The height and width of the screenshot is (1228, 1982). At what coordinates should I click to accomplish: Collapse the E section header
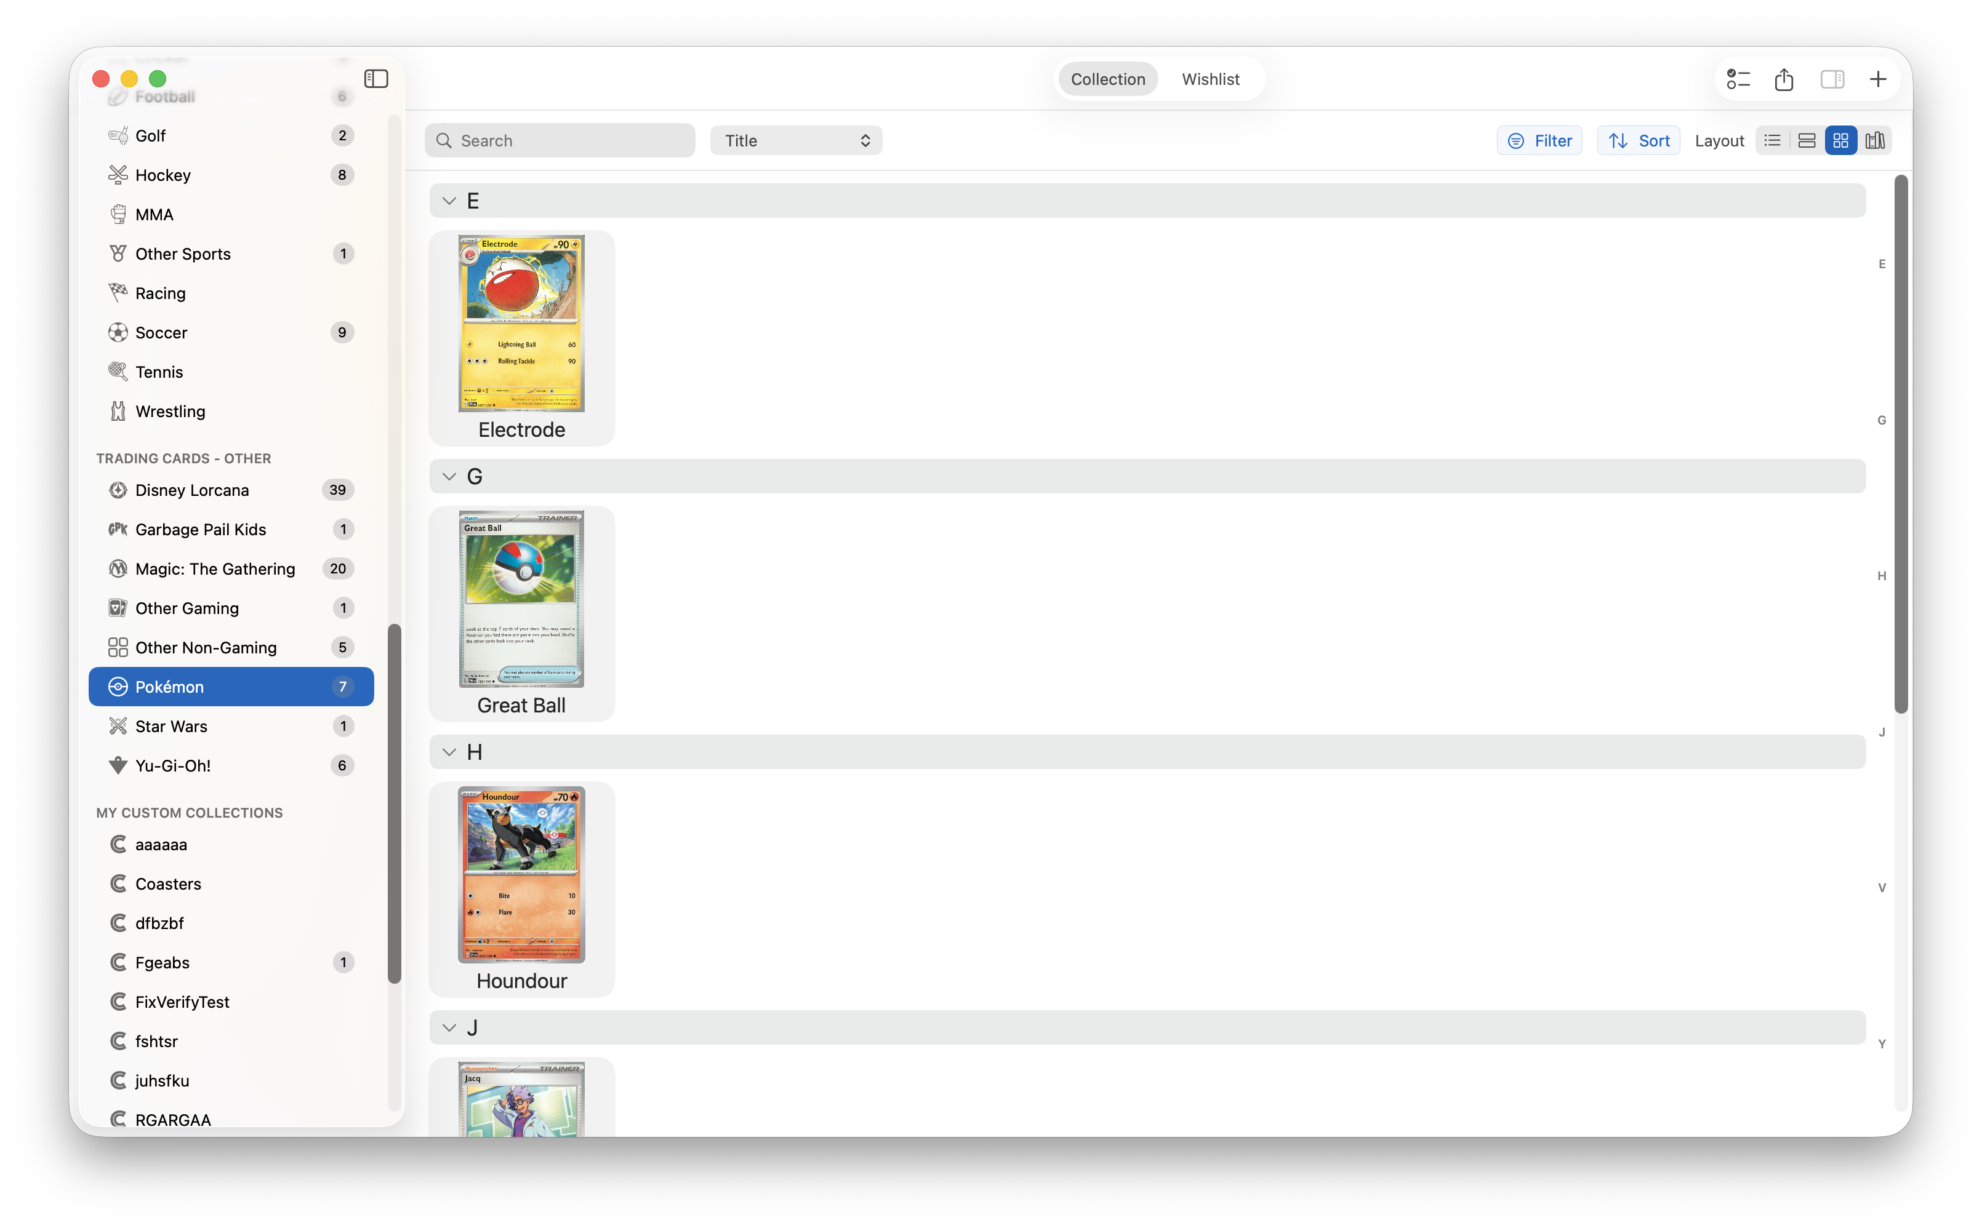[x=450, y=201]
